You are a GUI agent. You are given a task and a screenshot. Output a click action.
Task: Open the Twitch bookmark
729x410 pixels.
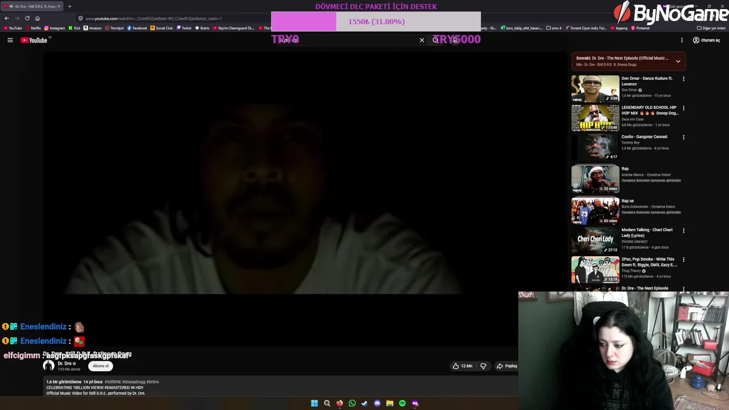(184, 28)
